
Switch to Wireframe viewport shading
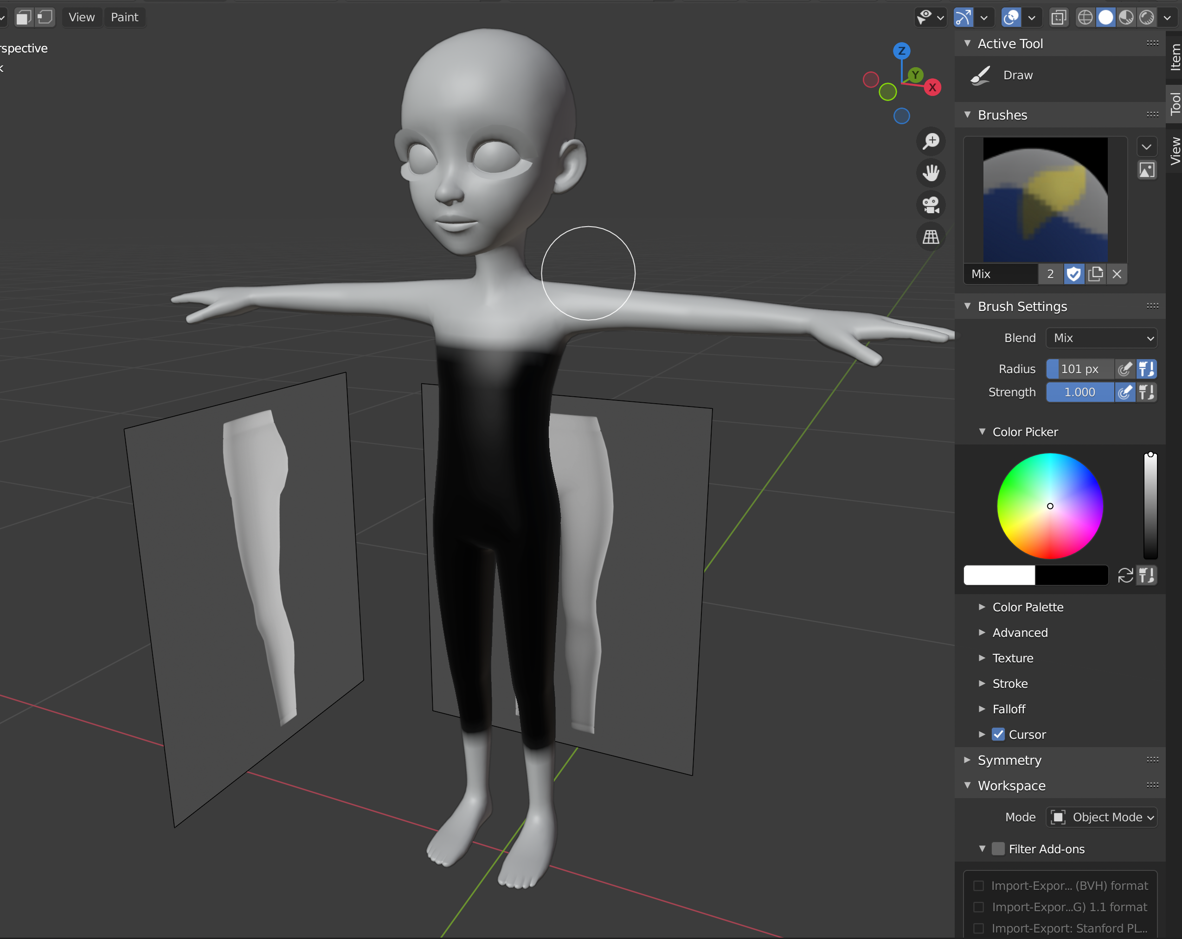click(x=1085, y=18)
